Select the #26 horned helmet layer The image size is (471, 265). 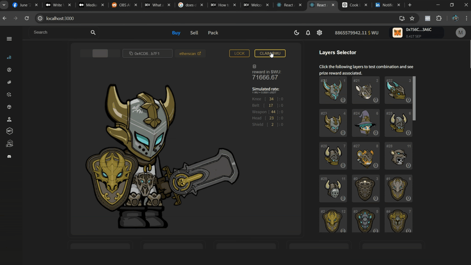333,156
